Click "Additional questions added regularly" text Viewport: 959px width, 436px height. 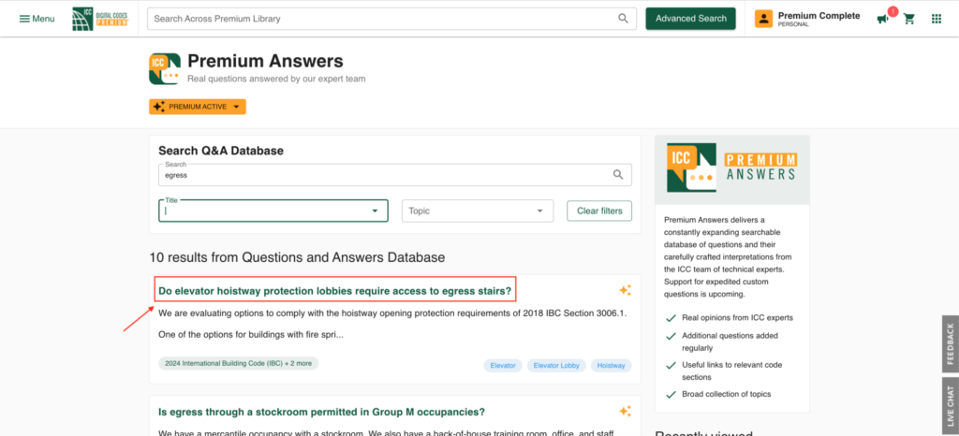[730, 342]
